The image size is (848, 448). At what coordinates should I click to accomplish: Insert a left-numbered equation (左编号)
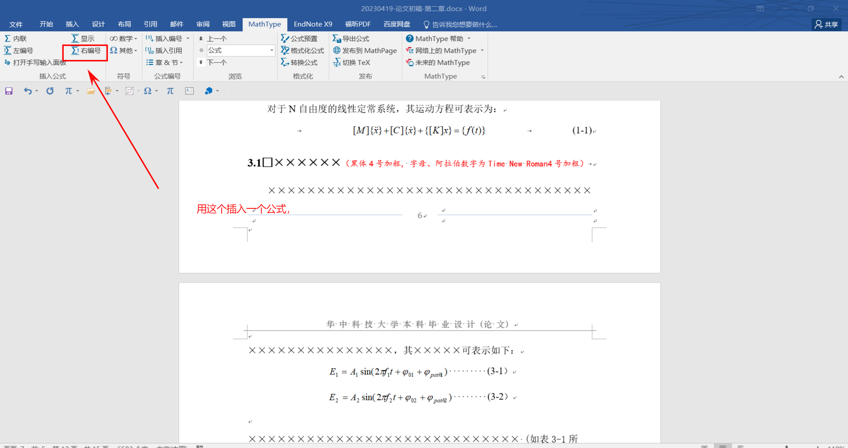tap(19, 51)
